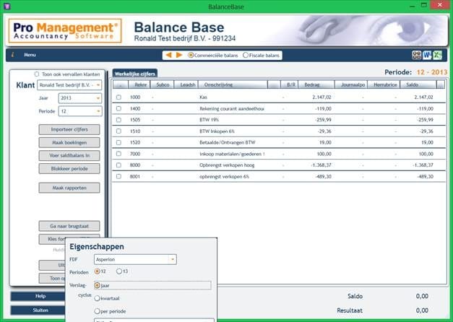
Task: Export to Word using the W icon
Action: coord(427,55)
